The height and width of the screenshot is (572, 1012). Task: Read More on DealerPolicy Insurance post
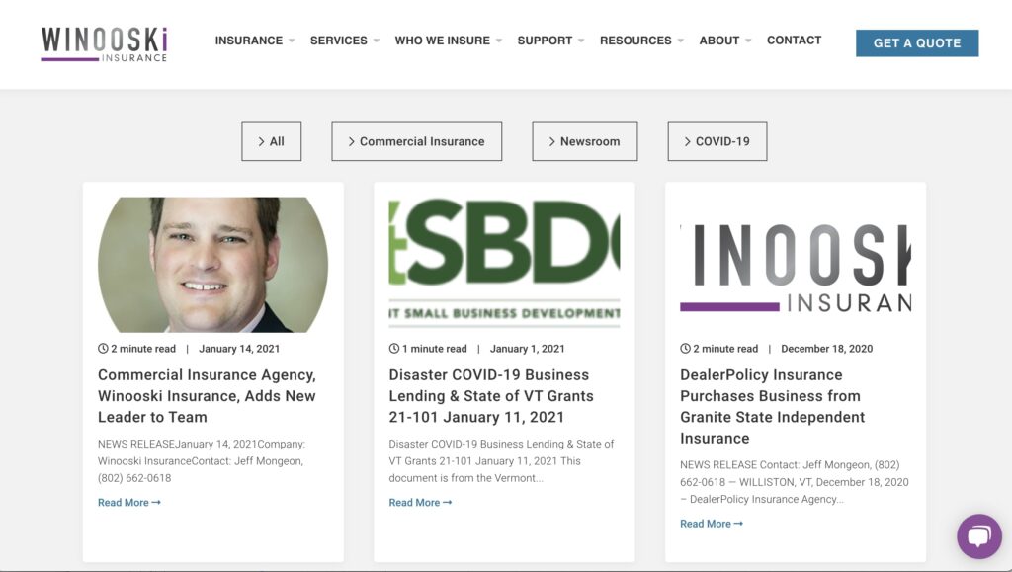[x=712, y=524]
